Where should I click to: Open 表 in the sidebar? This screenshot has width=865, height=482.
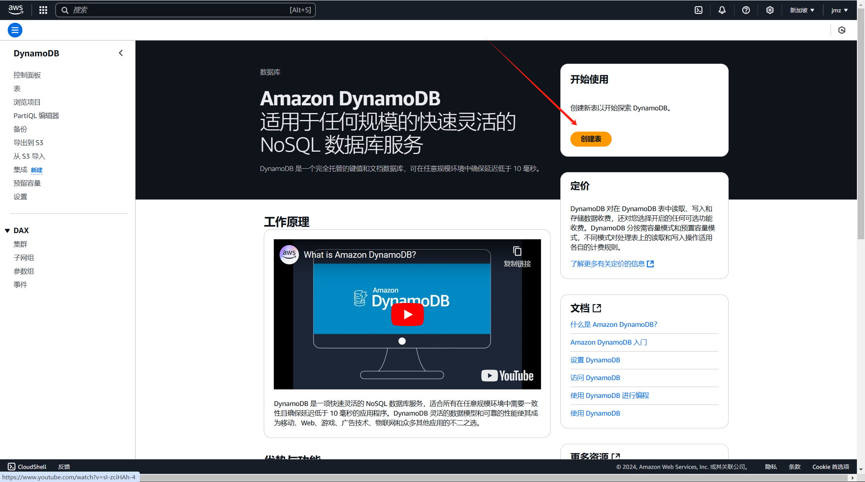[x=17, y=88]
